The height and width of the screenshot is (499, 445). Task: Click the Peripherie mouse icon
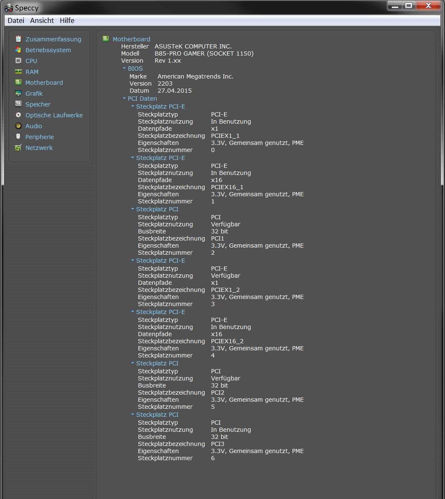point(18,137)
